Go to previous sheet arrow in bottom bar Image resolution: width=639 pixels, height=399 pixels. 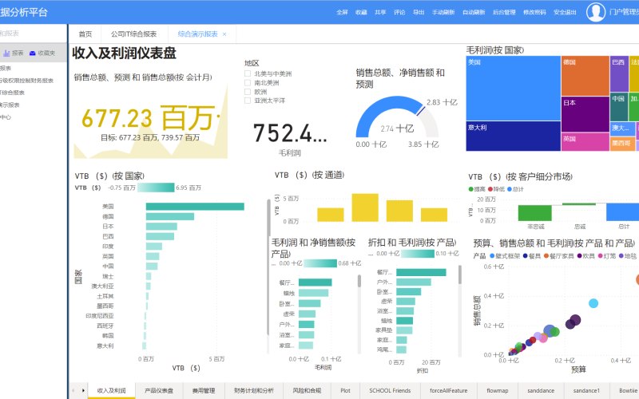pyautogui.click(x=73, y=390)
